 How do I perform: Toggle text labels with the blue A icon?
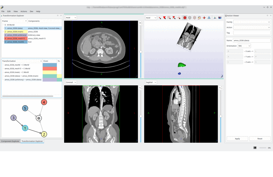click(209, 18)
